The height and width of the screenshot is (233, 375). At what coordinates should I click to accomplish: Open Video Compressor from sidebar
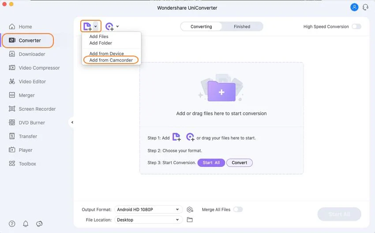pos(34,68)
